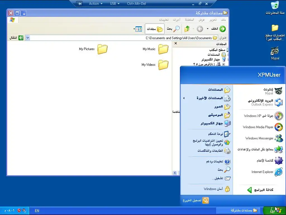Open the Action dropdown in VM toolbar
This screenshot has width=286, height=215.
[x=96, y=4]
